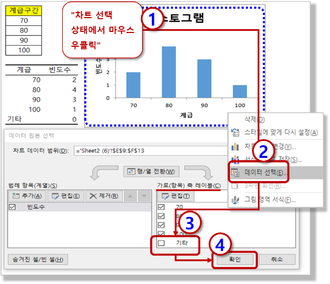Image resolution: width=330 pixels, height=284 pixels.
Task: Click 행/열 전환(W) switch row/column button
Action: [x=151, y=172]
